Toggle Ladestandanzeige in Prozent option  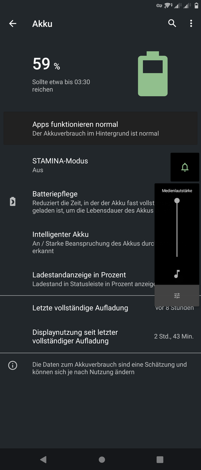pos(77,279)
